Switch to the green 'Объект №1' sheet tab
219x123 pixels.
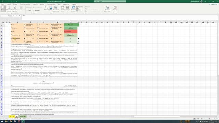pyautogui.click(x=23, y=117)
